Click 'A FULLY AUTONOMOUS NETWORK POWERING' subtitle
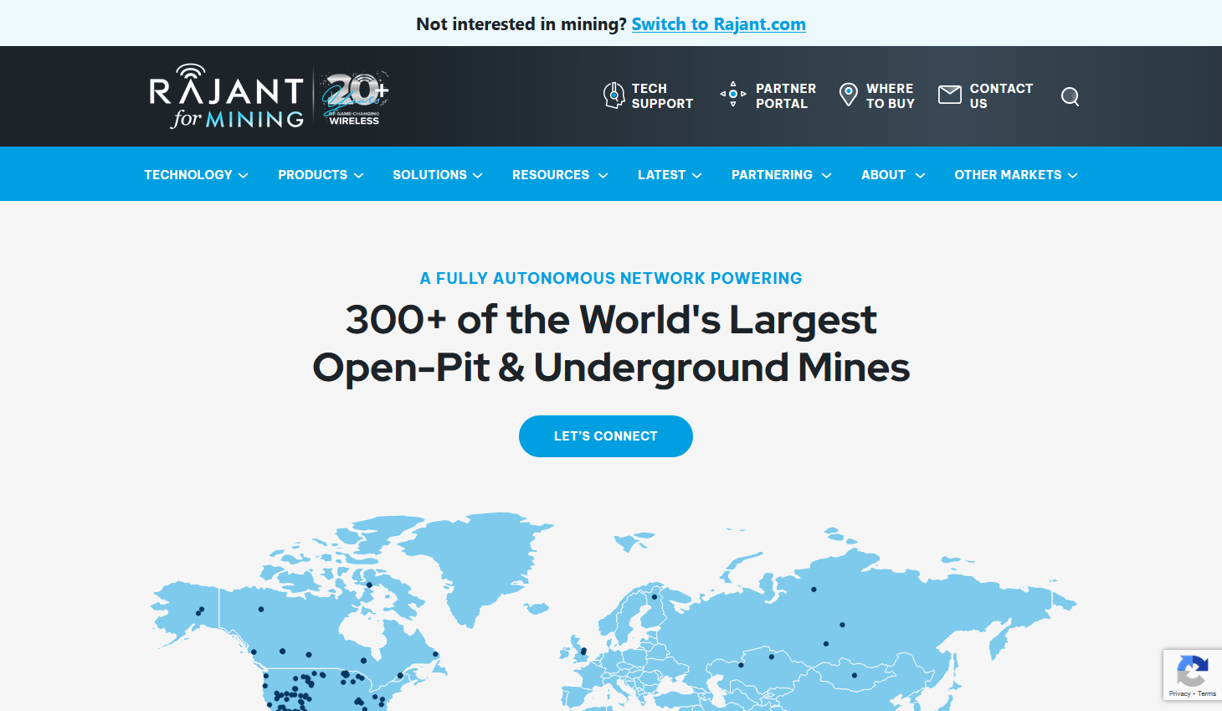Viewport: 1222px width, 711px height. 611,278
